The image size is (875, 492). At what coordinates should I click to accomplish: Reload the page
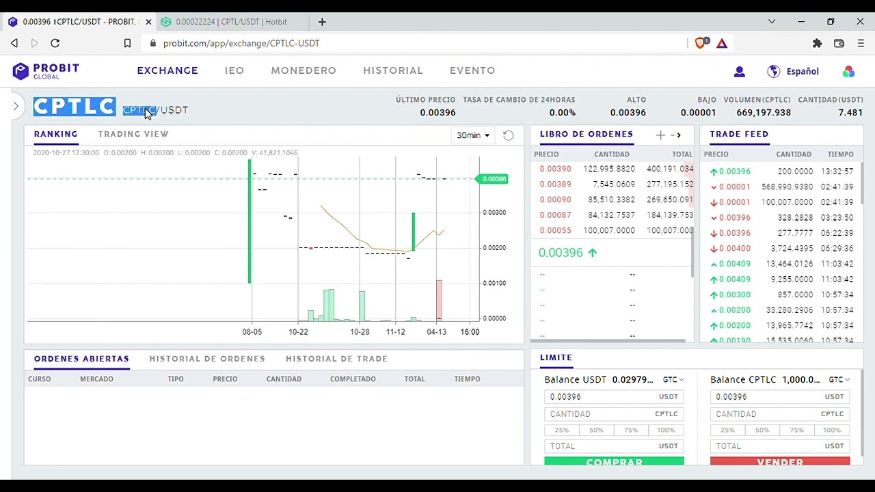[55, 43]
